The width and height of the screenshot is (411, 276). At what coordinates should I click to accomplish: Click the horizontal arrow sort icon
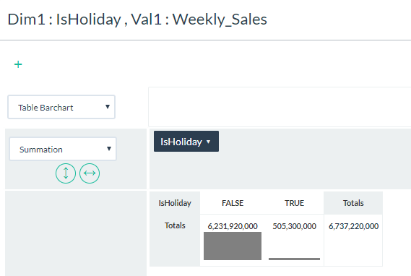click(x=90, y=173)
